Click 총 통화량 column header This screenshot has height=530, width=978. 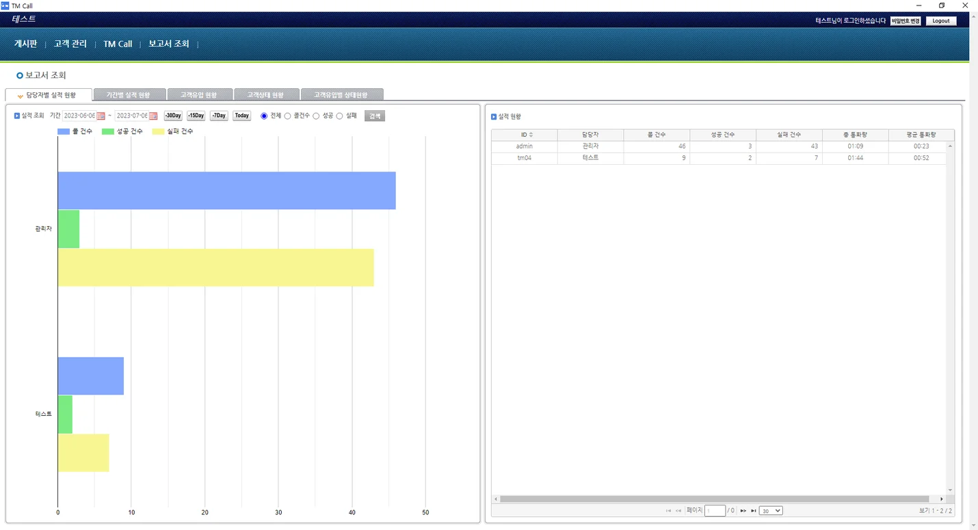pos(856,135)
